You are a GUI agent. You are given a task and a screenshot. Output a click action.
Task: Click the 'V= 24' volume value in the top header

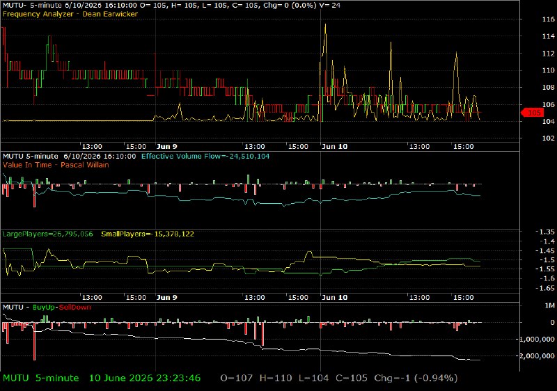(x=329, y=6)
